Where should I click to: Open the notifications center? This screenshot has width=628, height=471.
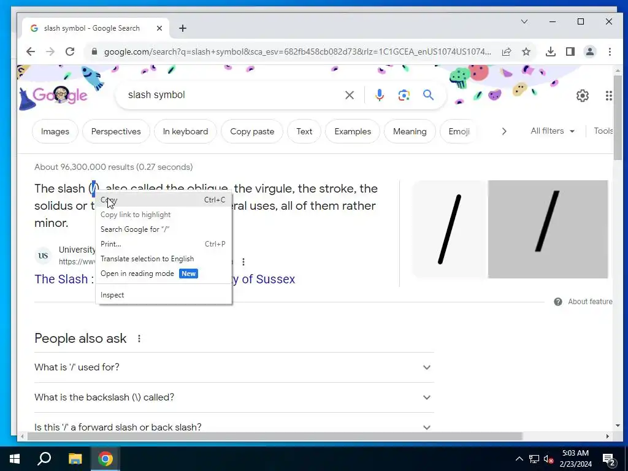pyautogui.click(x=609, y=459)
